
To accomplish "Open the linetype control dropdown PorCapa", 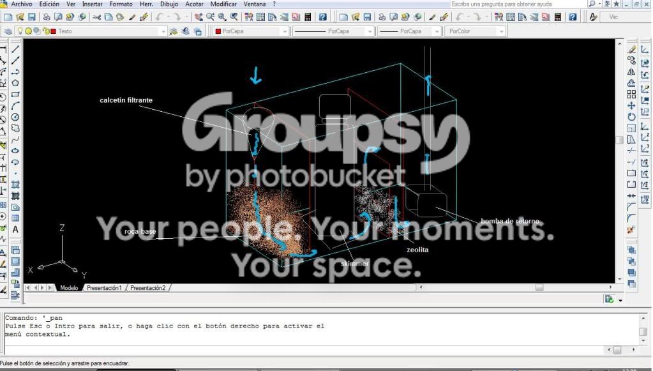I will [x=370, y=32].
